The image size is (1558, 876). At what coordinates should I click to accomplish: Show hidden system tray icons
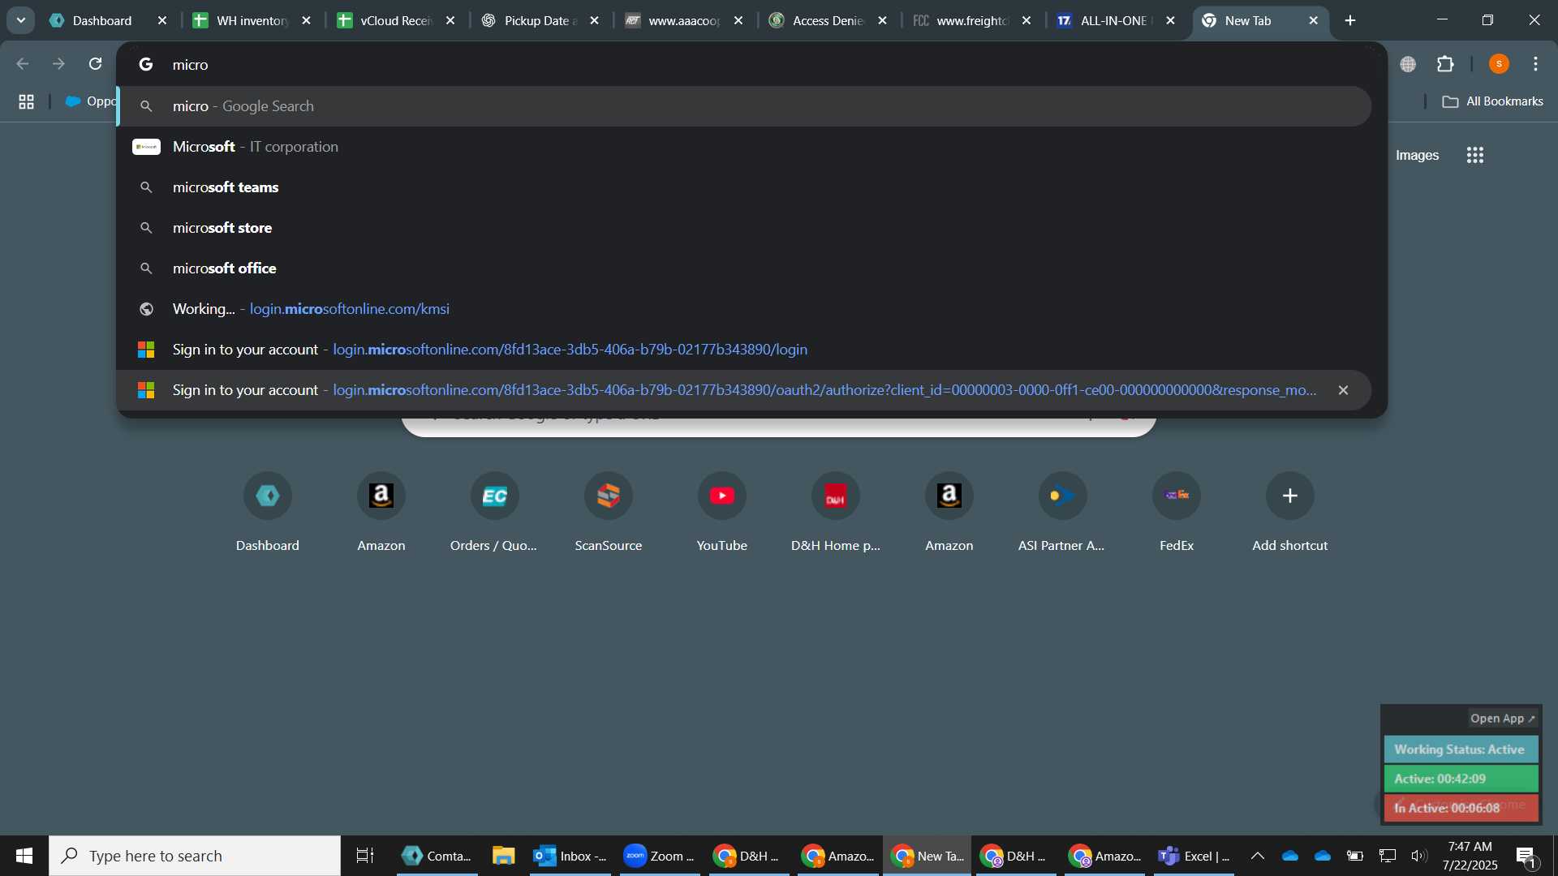1257,856
